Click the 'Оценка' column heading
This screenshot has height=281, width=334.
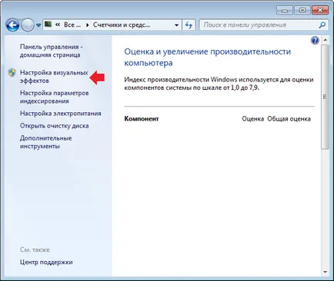tap(252, 119)
